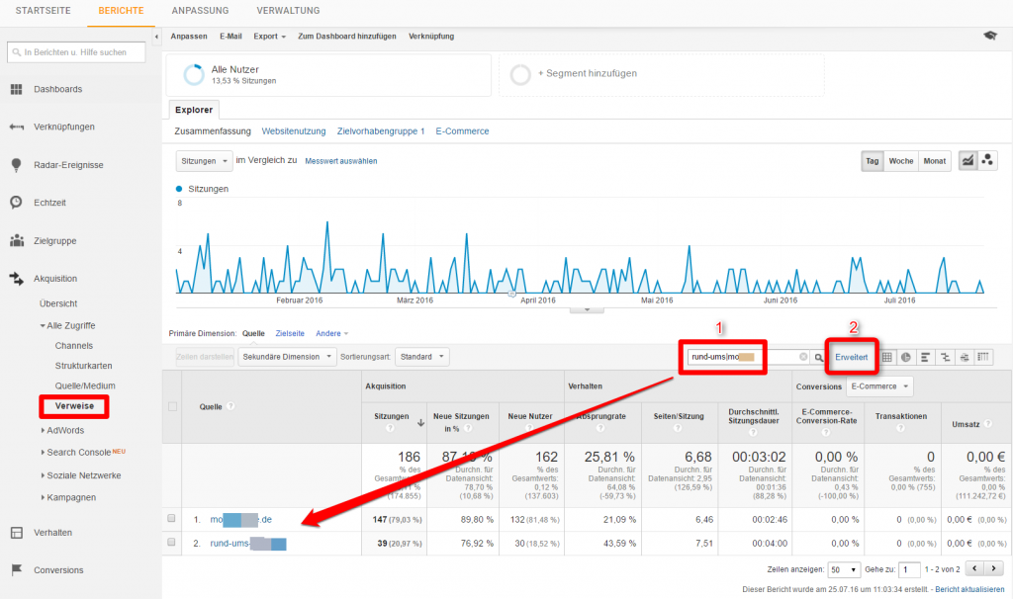Check the checkbox next to rund-ums row
1013x599 pixels.
click(171, 542)
